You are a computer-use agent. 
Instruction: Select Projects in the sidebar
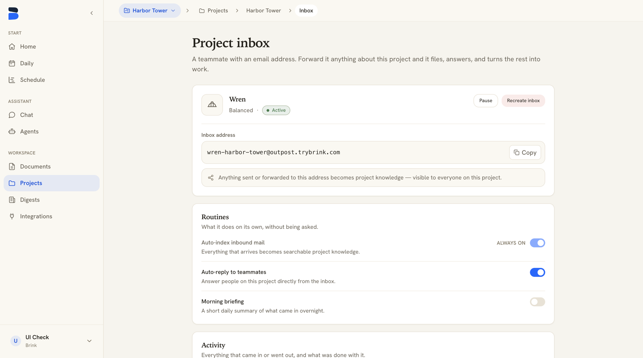click(51, 183)
